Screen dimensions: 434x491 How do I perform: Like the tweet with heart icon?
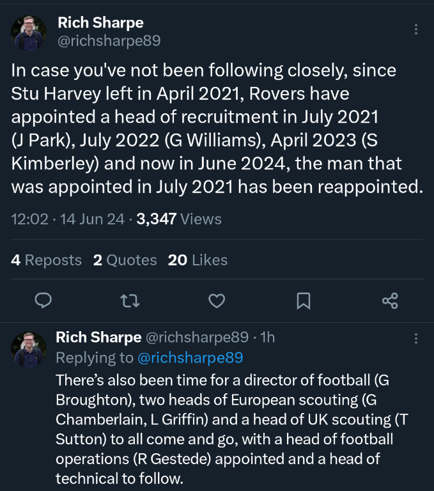click(x=217, y=300)
